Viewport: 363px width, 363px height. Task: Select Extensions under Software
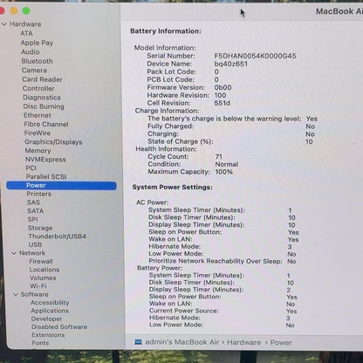pos(48,335)
